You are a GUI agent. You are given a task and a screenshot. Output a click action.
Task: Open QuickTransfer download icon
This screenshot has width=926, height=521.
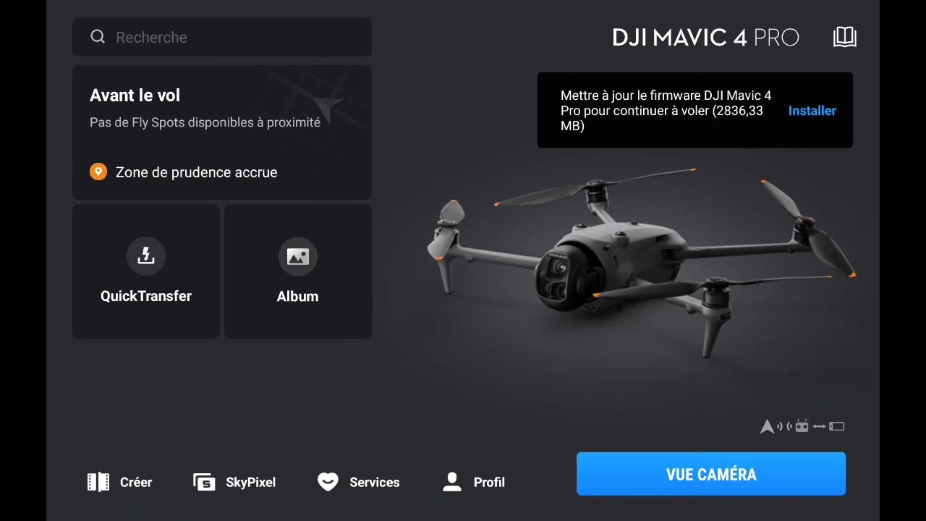point(146,256)
